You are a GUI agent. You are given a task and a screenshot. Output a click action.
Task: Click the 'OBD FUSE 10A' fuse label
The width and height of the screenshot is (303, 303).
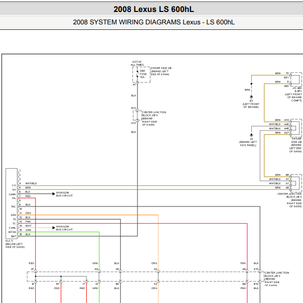click(x=143, y=74)
